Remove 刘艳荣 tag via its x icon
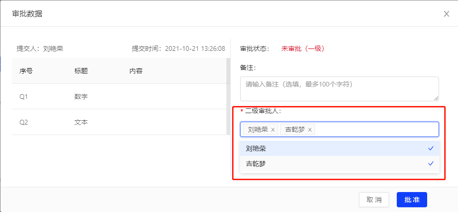 point(273,130)
